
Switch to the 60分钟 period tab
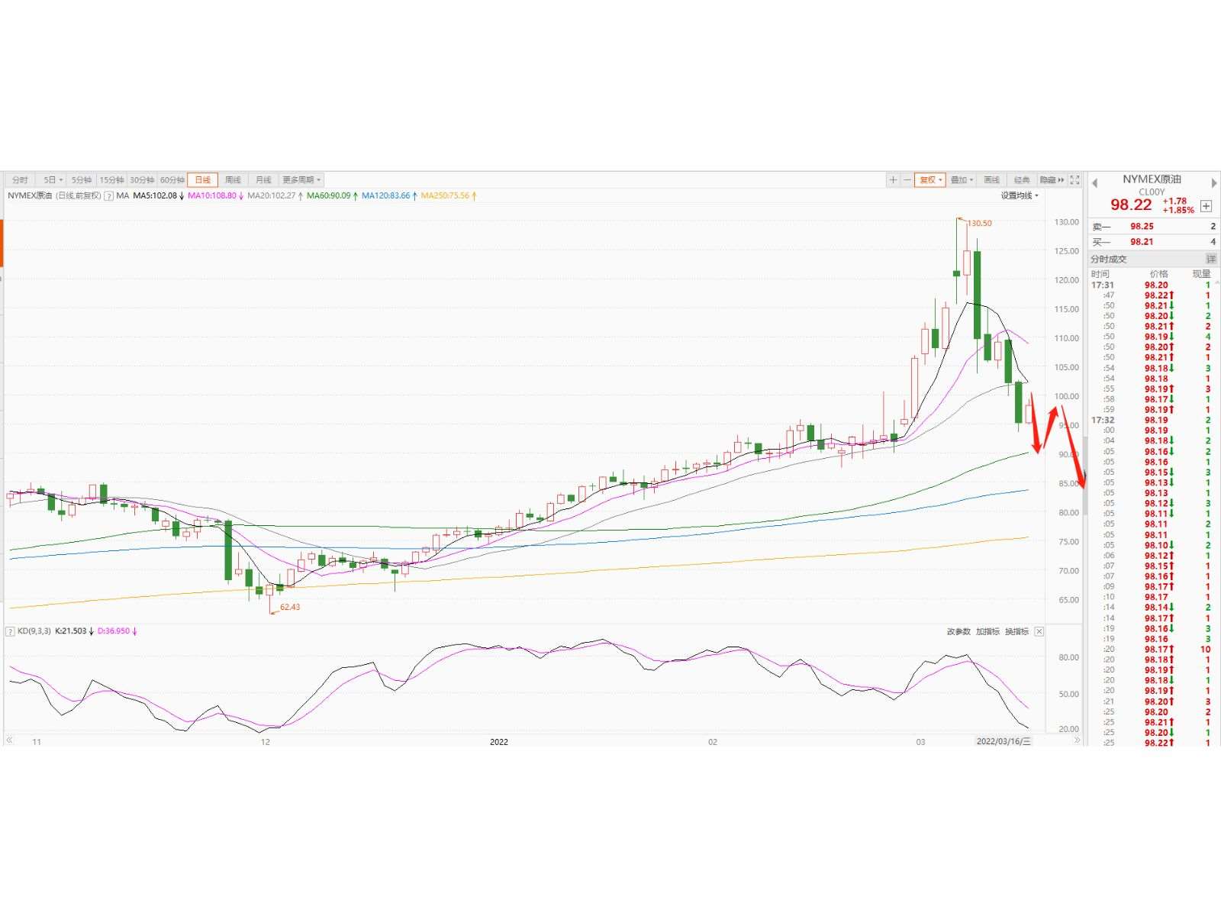coord(172,180)
